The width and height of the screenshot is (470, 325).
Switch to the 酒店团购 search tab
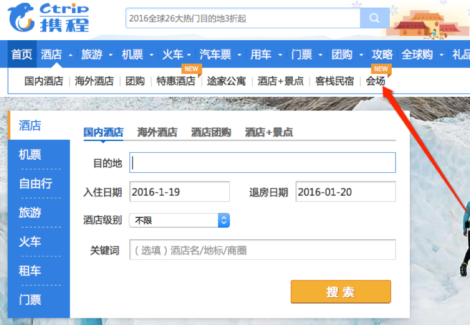tap(211, 132)
